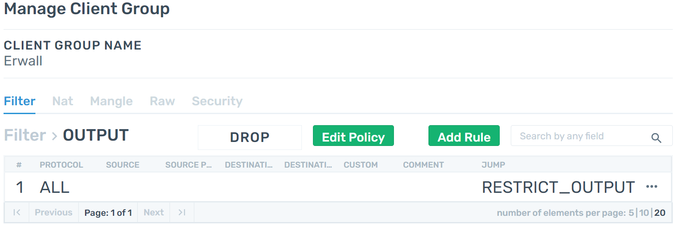
Task: Switch to the Mangle tab
Action: pos(112,101)
